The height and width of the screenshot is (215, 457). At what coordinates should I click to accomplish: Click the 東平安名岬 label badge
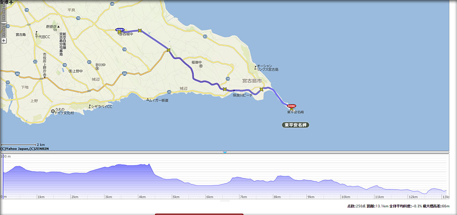click(296, 124)
